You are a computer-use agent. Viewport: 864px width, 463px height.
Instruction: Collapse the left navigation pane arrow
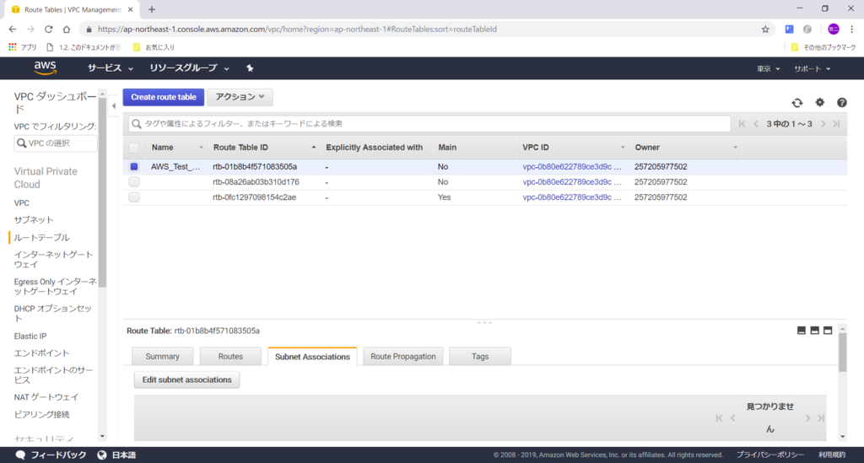pyautogui.click(x=114, y=105)
